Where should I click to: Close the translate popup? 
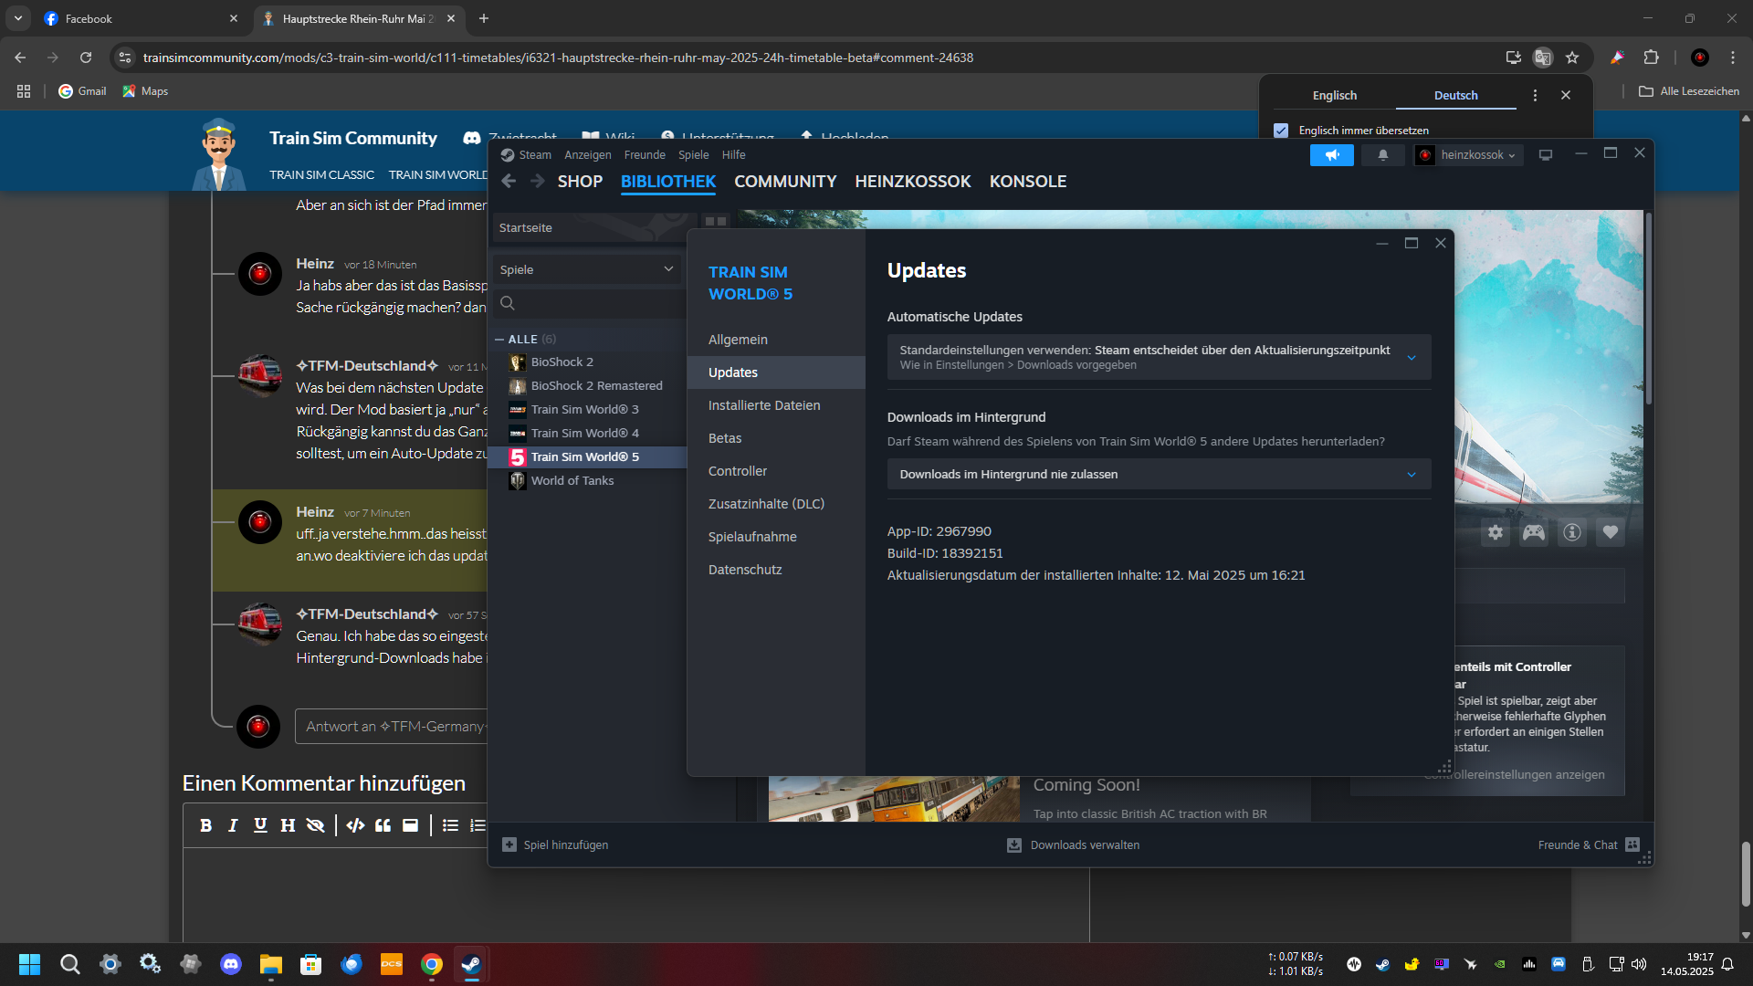coord(1566,95)
